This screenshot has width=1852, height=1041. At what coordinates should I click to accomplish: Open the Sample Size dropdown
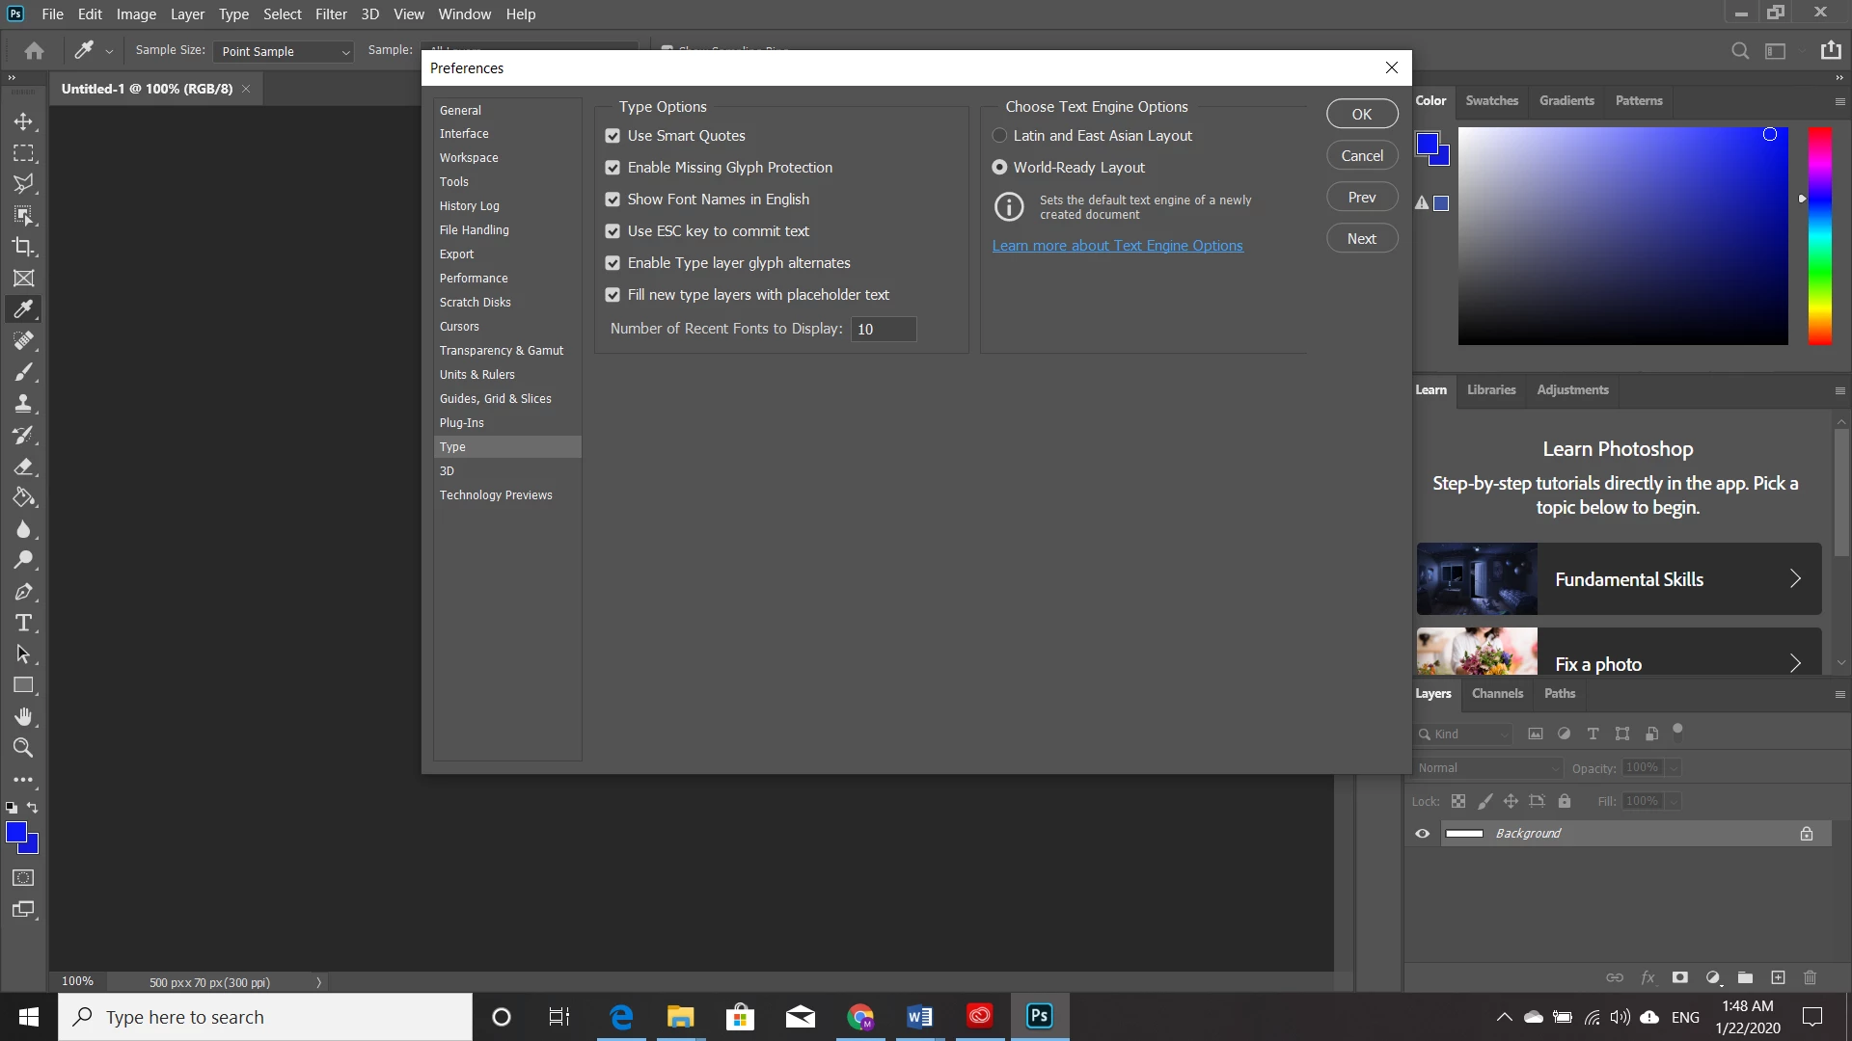coord(284,51)
